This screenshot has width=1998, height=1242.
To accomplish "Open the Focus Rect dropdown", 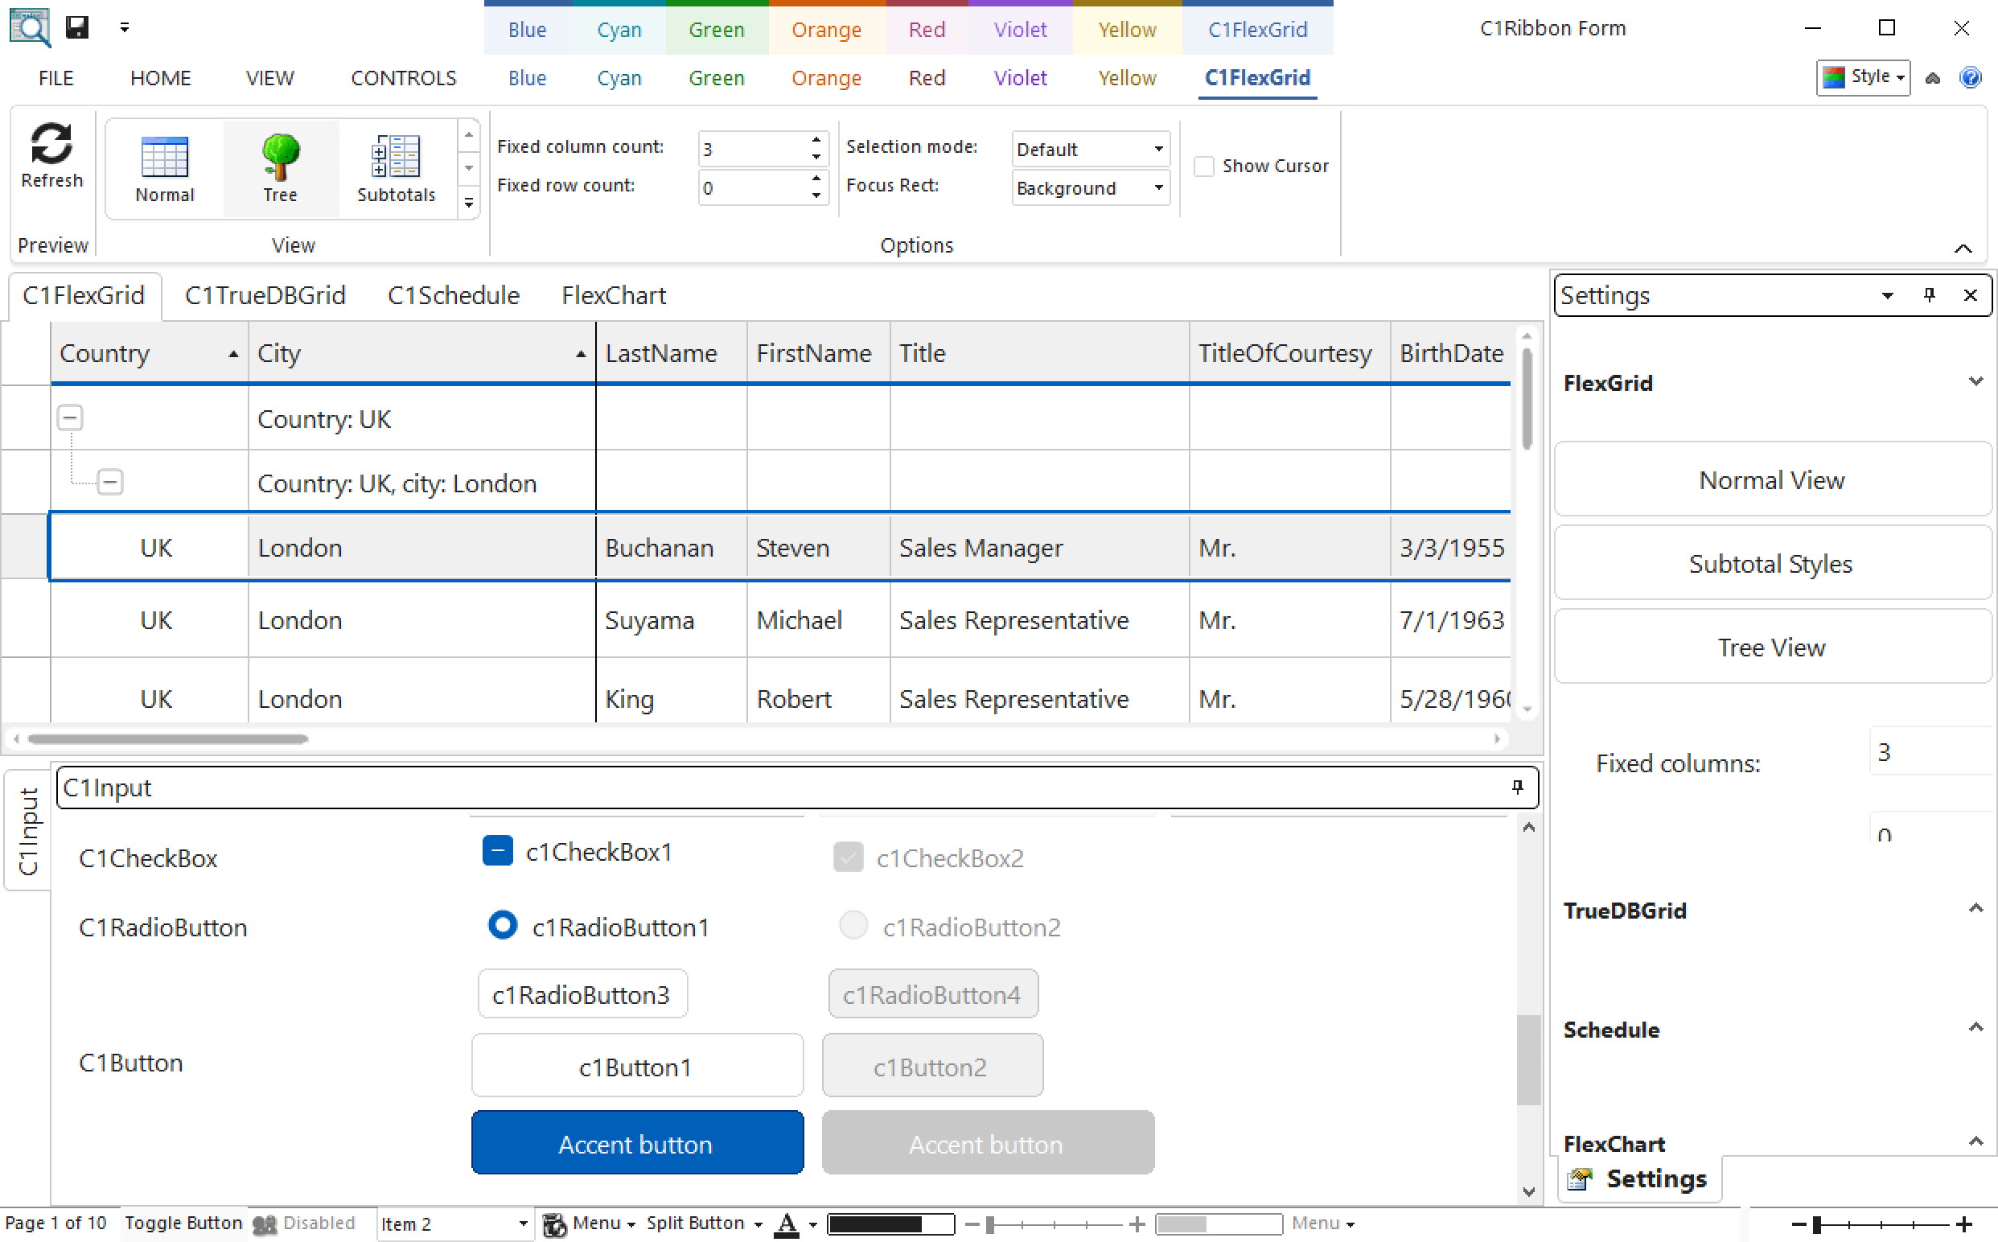I will (x=1158, y=187).
